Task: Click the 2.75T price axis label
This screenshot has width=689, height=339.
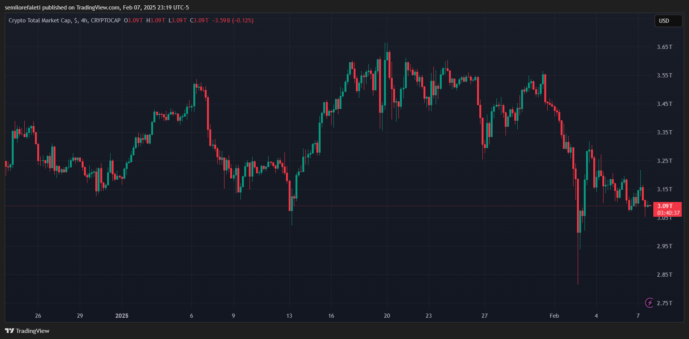Action: click(664, 303)
